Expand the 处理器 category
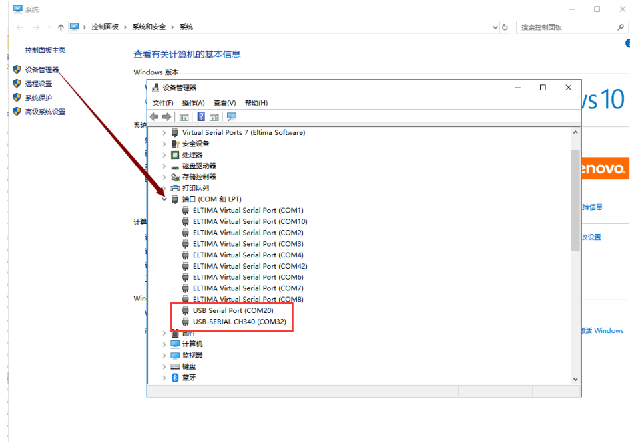Viewport: 630px width, 442px height. click(x=164, y=155)
